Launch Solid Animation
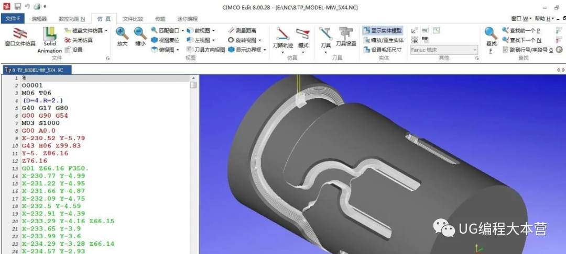The image size is (566, 254). [x=50, y=40]
